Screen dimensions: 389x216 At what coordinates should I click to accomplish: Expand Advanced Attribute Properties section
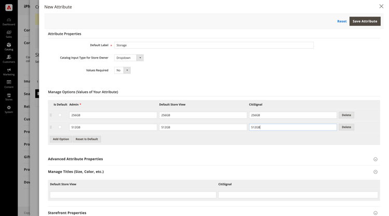[376, 159]
